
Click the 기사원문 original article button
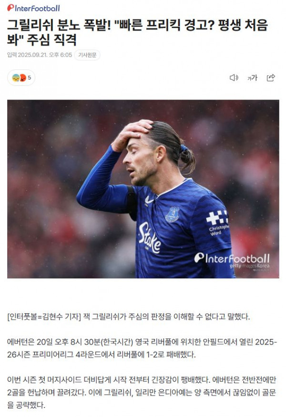(87, 55)
